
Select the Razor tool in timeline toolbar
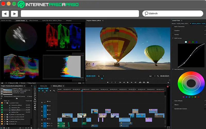click(x=35, y=99)
